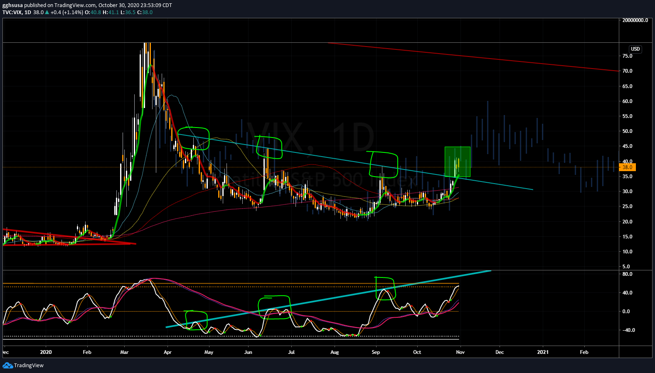Click the 75.0 price axis label
The image size is (655, 373).
[x=627, y=56]
